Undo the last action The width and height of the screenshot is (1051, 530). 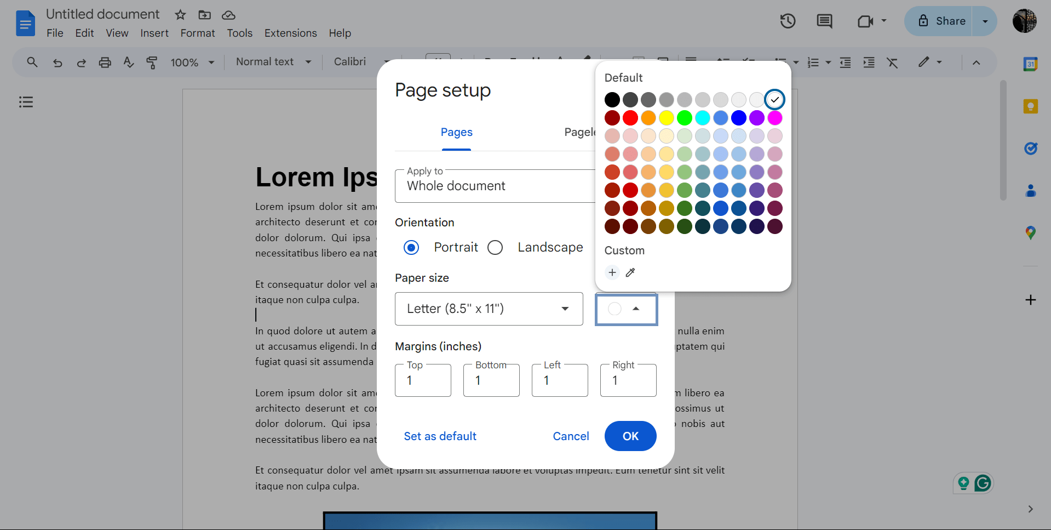click(x=58, y=62)
